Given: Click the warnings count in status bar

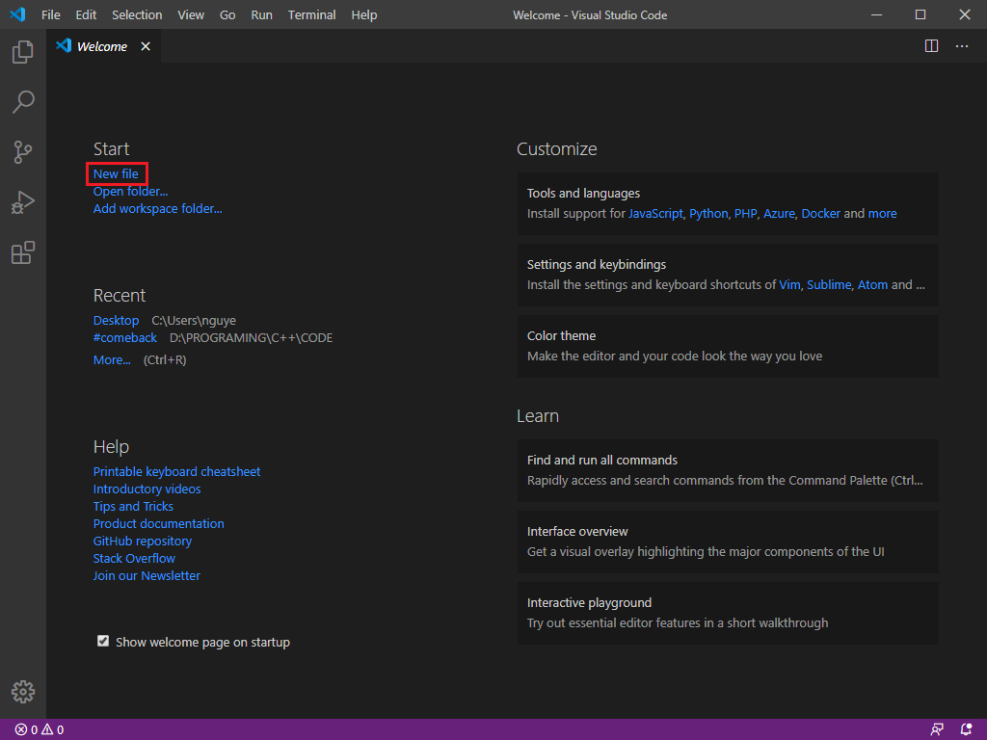Looking at the screenshot, I should pyautogui.click(x=53, y=730).
